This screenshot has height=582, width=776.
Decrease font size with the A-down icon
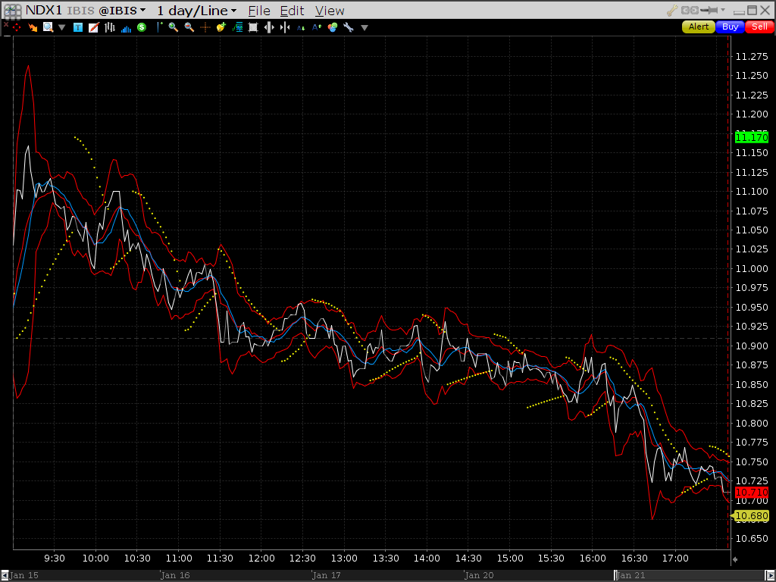[x=301, y=28]
